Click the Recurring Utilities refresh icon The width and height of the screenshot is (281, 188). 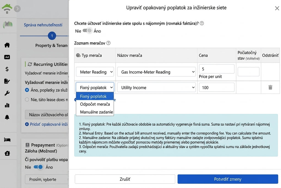30,64
